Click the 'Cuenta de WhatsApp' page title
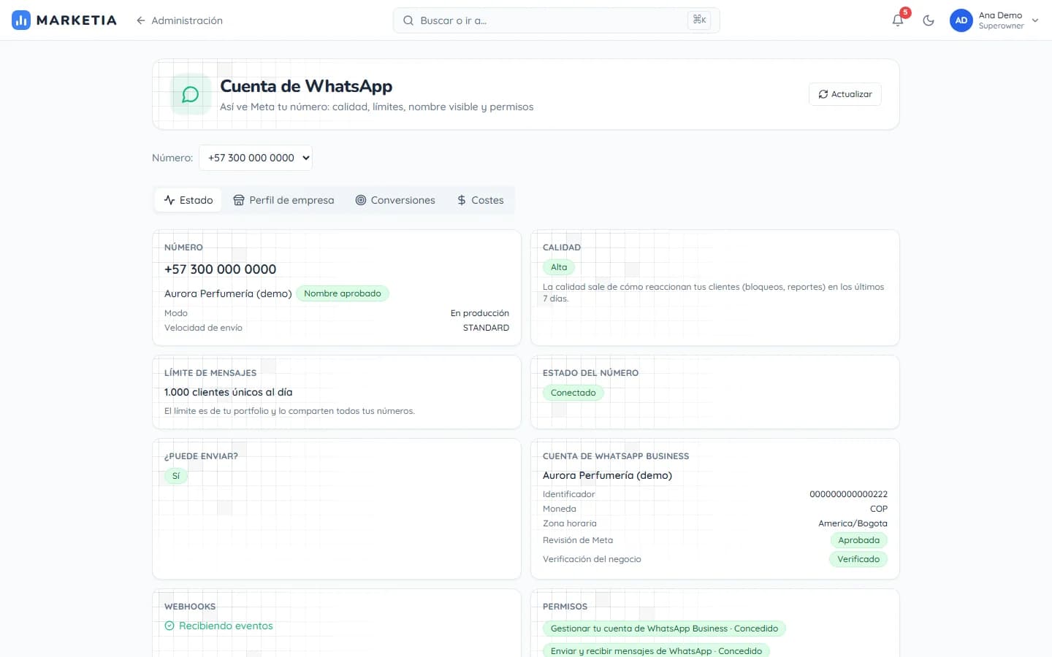 click(306, 86)
